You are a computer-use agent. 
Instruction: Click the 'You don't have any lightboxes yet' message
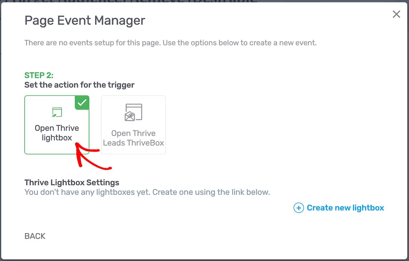147,192
